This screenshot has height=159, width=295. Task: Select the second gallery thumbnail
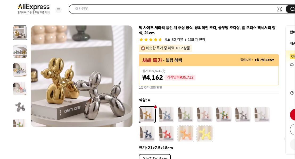pyautogui.click(x=20, y=51)
